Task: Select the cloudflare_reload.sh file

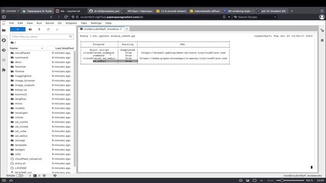Action: coord(29,159)
